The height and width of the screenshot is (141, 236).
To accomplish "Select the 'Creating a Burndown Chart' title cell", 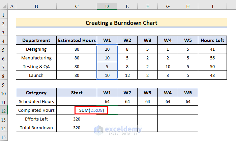I will pos(121,23).
